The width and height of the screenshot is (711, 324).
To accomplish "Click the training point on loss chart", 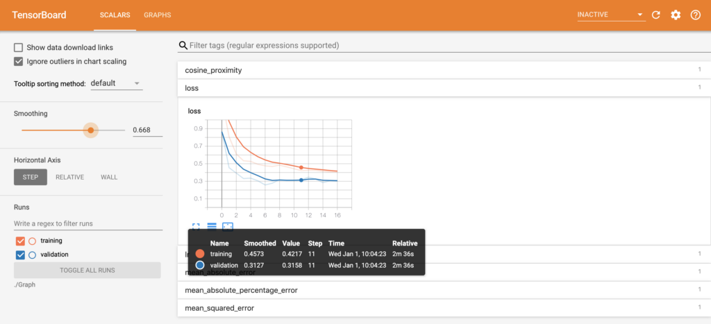I will pos(301,168).
